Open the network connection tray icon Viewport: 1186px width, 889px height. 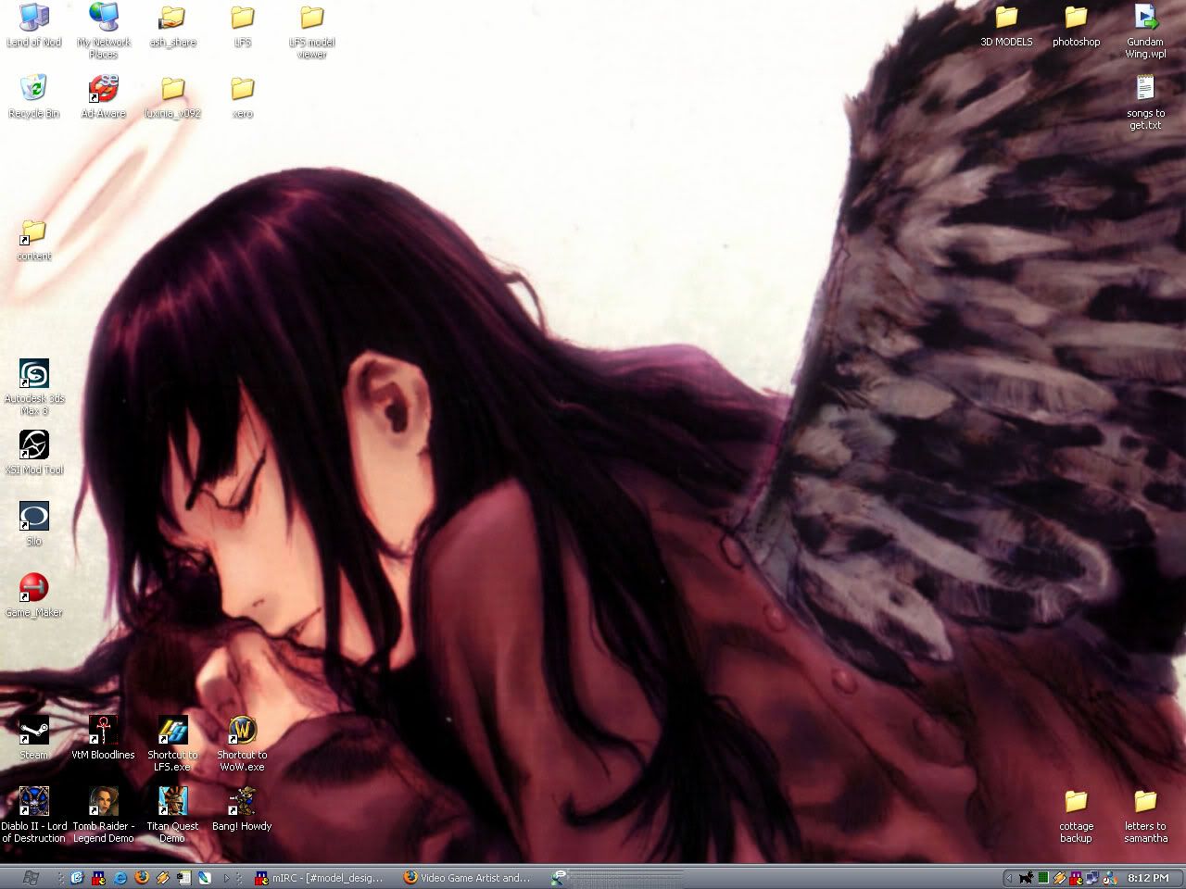click(1092, 878)
